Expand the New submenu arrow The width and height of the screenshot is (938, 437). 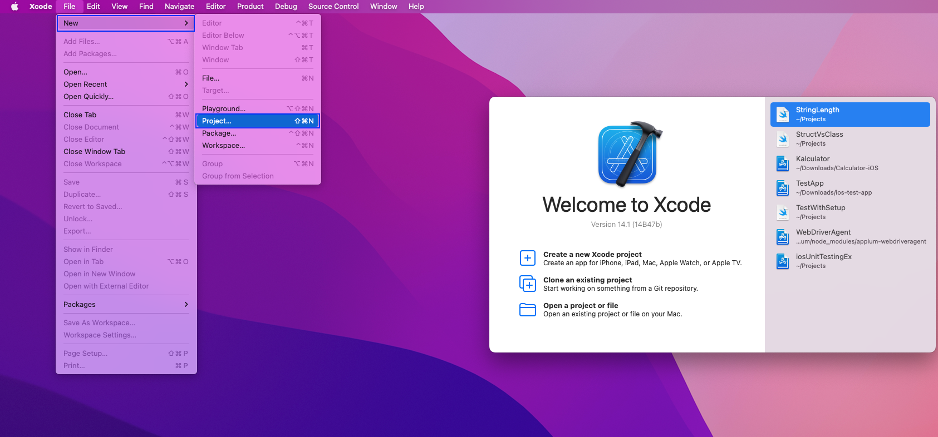coord(186,23)
